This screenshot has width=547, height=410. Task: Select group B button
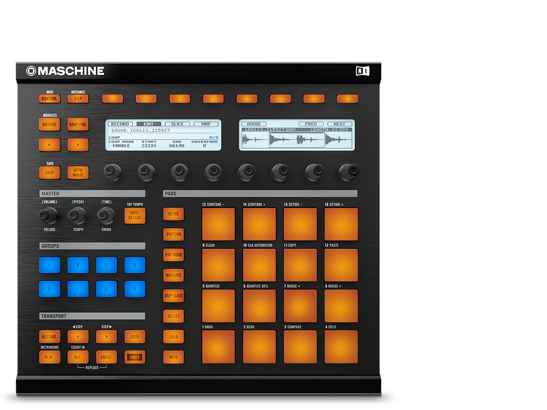tap(78, 265)
